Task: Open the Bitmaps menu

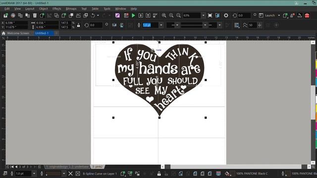Action: [x=71, y=9]
